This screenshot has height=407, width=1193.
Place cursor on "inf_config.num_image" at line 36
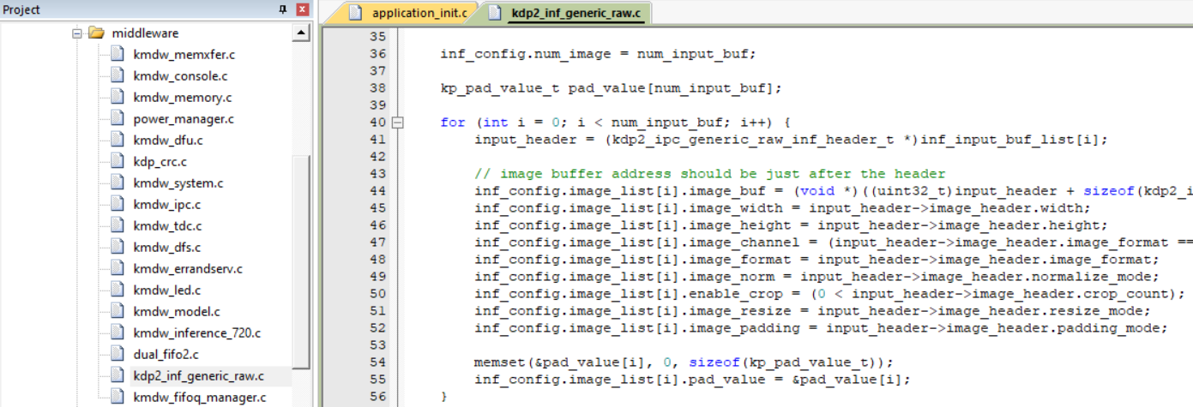[526, 53]
